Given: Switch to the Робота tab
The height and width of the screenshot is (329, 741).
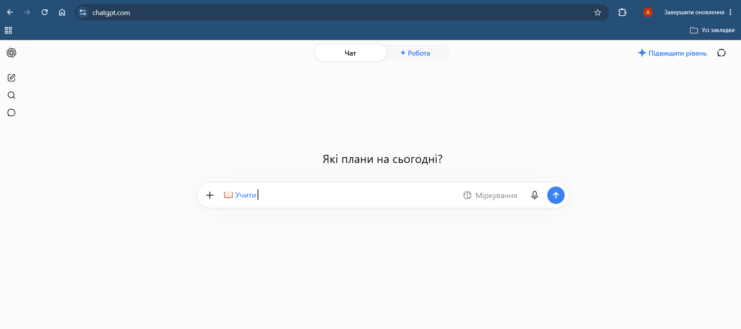Looking at the screenshot, I should tap(415, 53).
